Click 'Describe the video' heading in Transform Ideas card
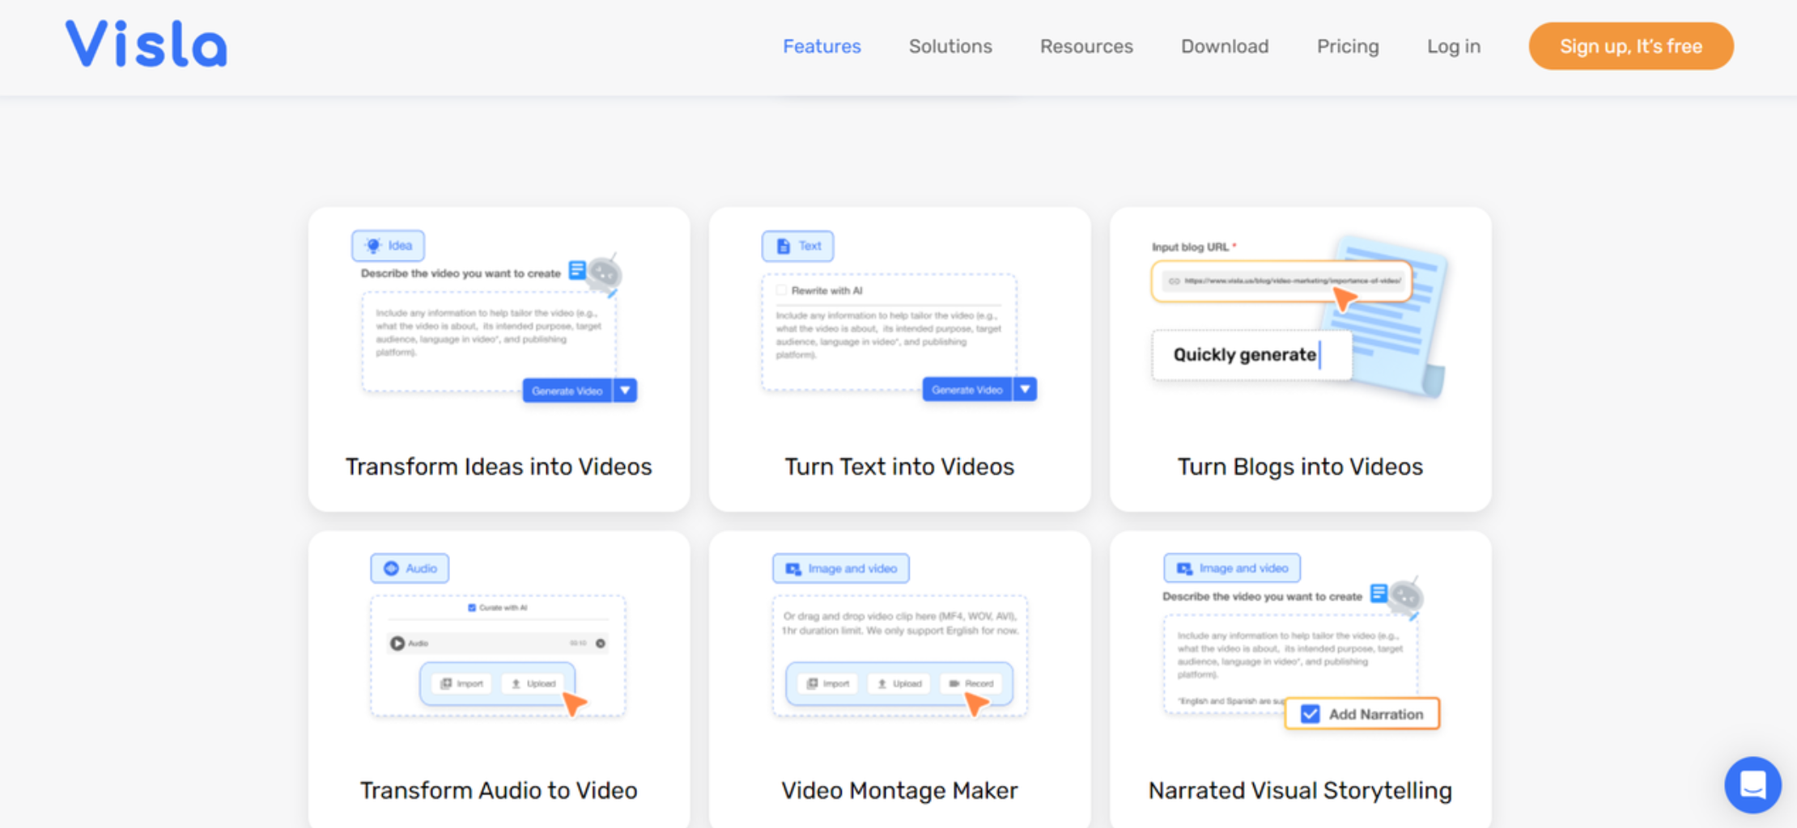Viewport: 1797px width, 828px height. (461, 273)
